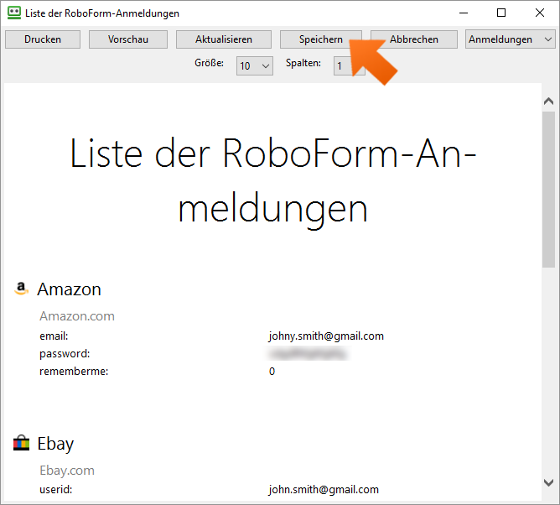Click the userid: field label
This screenshot has height=505, width=560.
55,490
